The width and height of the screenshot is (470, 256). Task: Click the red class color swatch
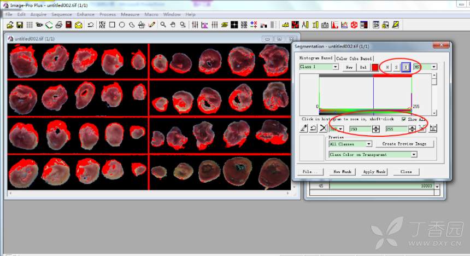(x=375, y=67)
